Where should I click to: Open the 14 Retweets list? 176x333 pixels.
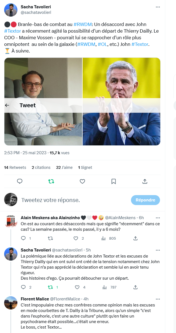coord(15,167)
